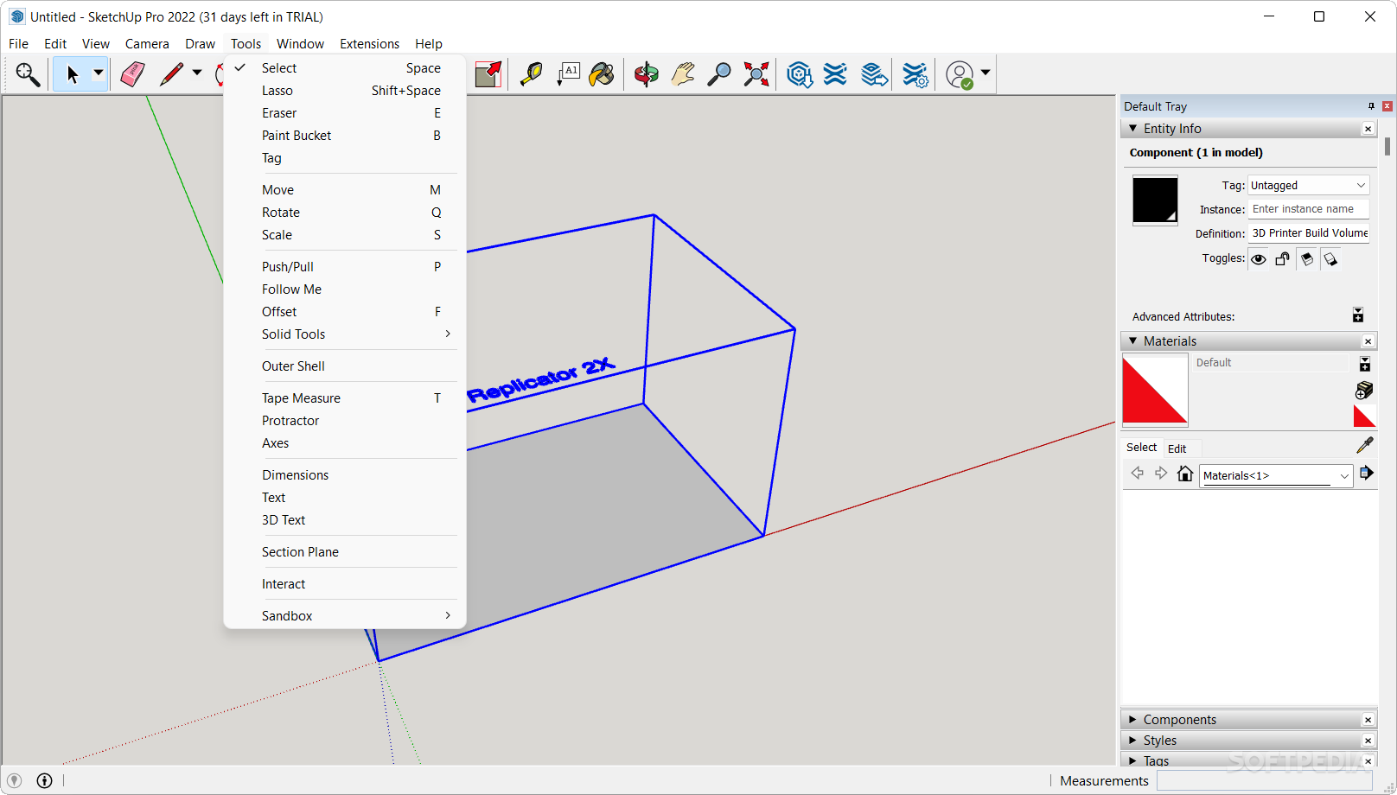Viewport: 1397px width, 795px height.
Task: Select the Tape Measure toolbar icon
Action: click(x=531, y=74)
